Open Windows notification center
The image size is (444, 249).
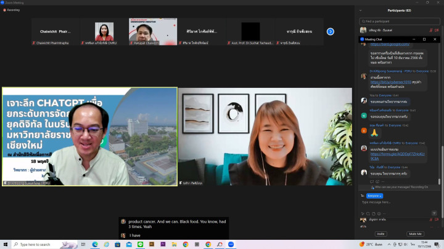tap(437, 245)
